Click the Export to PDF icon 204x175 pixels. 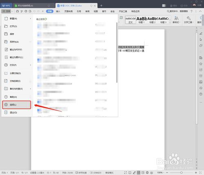click(x=6, y=49)
